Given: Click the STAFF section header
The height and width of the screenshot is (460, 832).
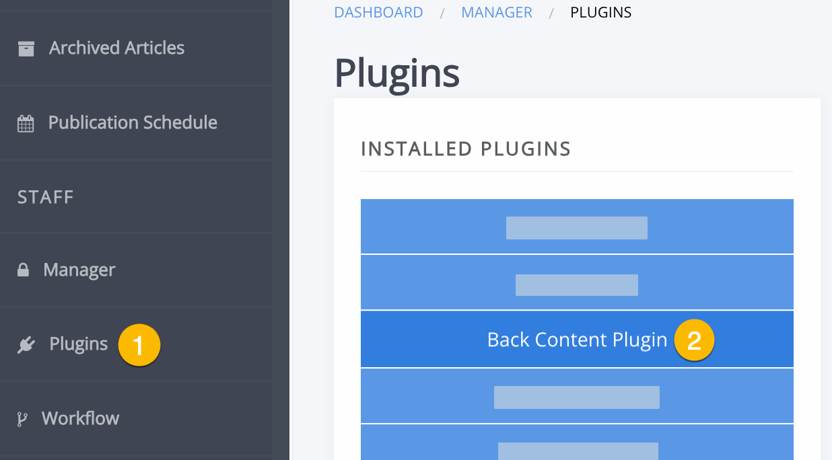Looking at the screenshot, I should pos(44,196).
